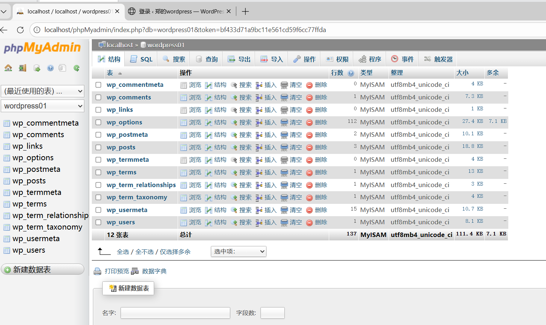This screenshot has height=325, width=546.
Task: Click the log out icon in sidebar
Action: coord(23,68)
